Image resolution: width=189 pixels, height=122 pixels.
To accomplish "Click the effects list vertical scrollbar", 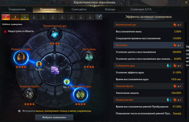I will pyautogui.click(x=186, y=71).
